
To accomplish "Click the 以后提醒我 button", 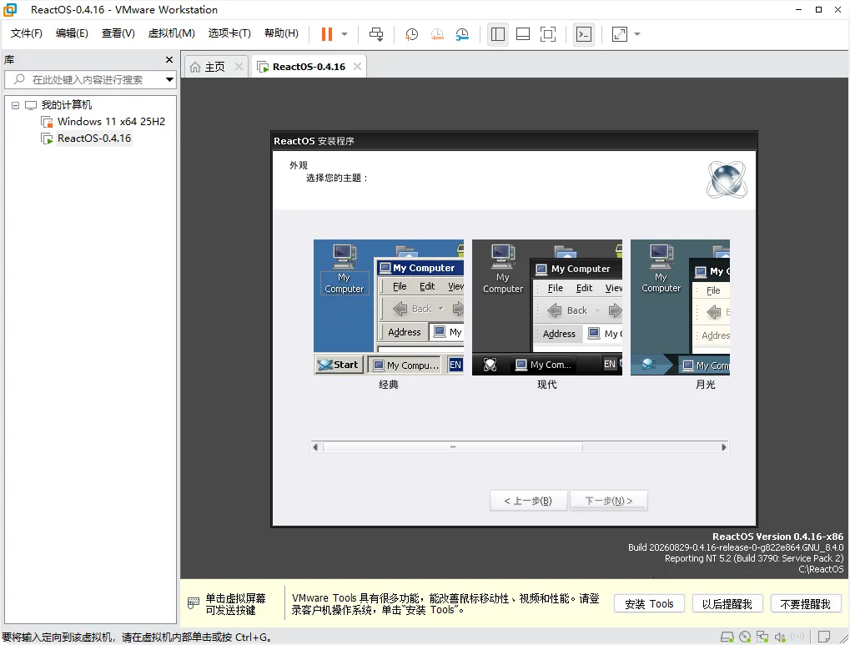I will point(727,604).
